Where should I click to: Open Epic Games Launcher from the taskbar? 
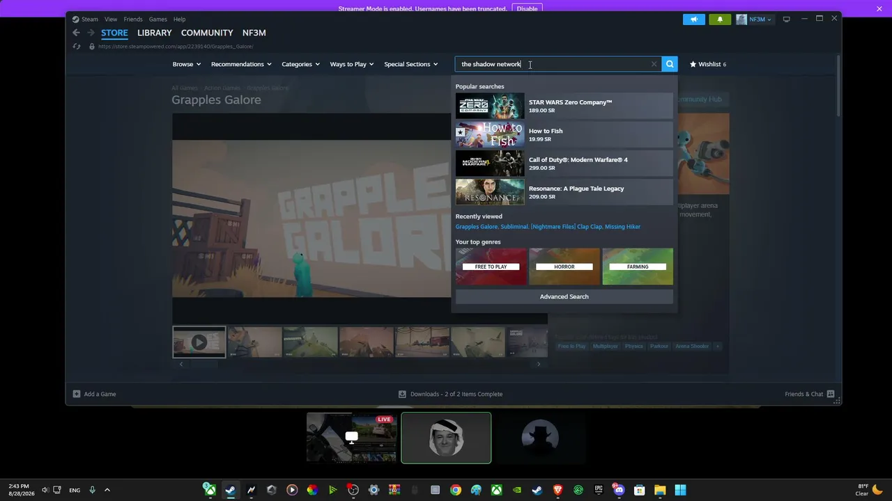pos(599,490)
